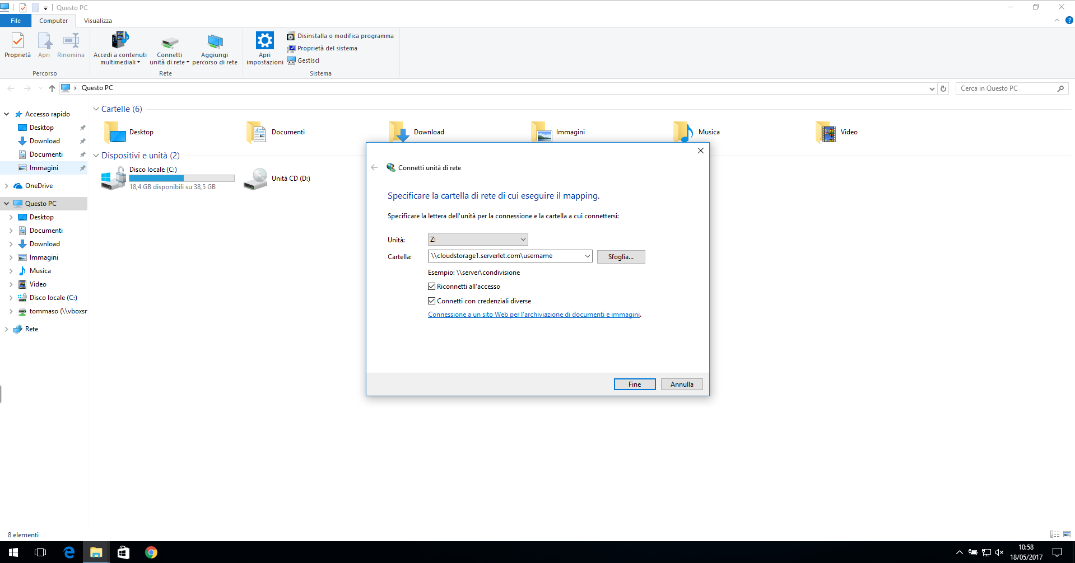Switch to the Visualizza ribbon tab

point(98,21)
